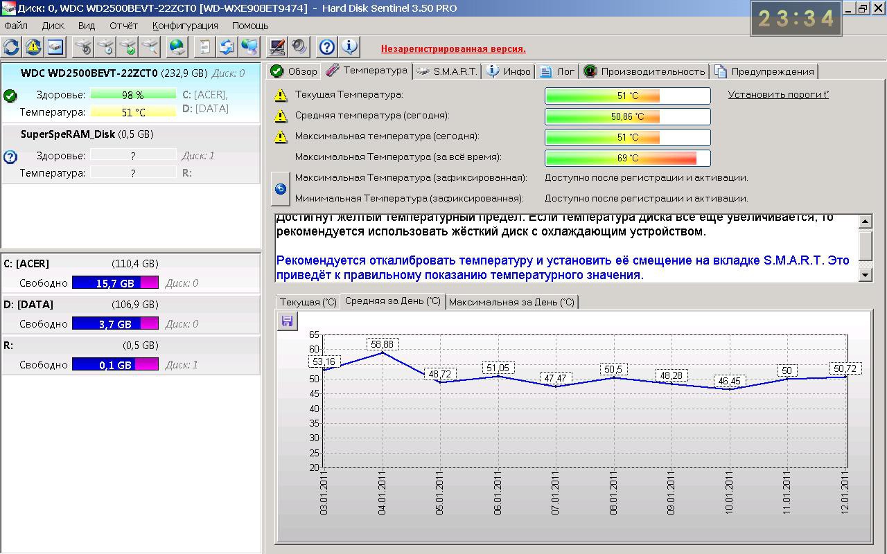Viewport: 887px width, 554px height.
Task: Save the temperature graph with floppy icon
Action: point(287,321)
